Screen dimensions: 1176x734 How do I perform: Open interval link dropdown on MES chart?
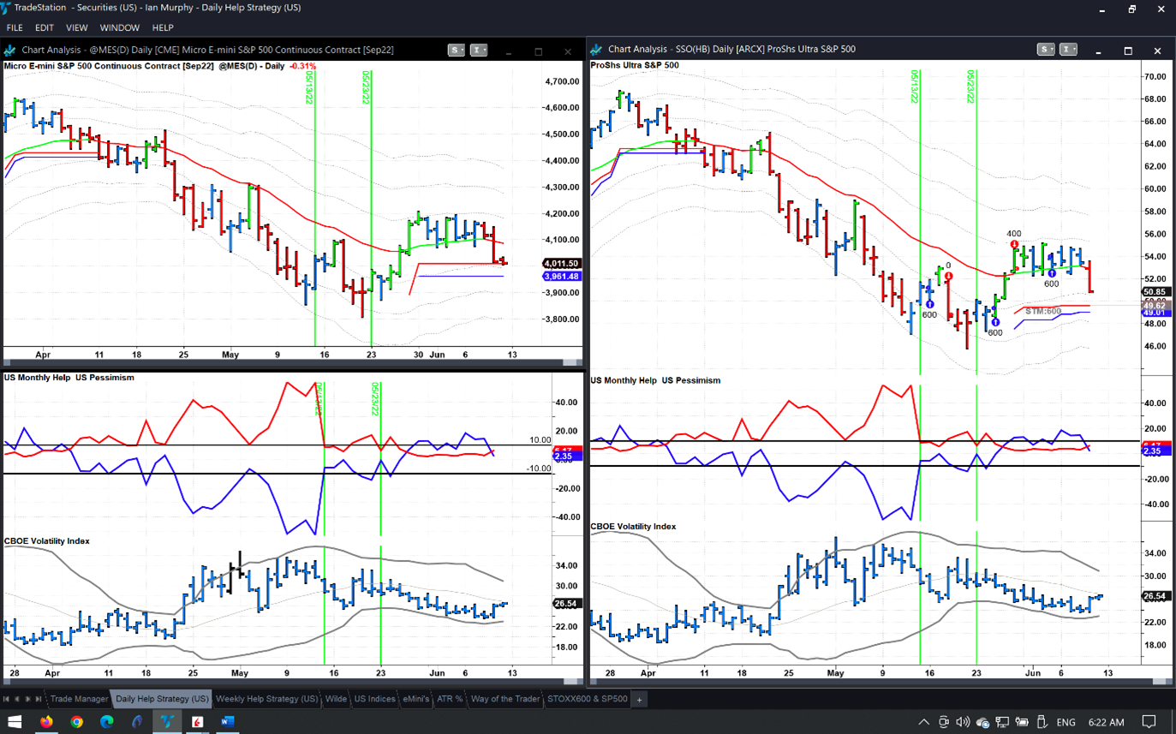(480, 51)
